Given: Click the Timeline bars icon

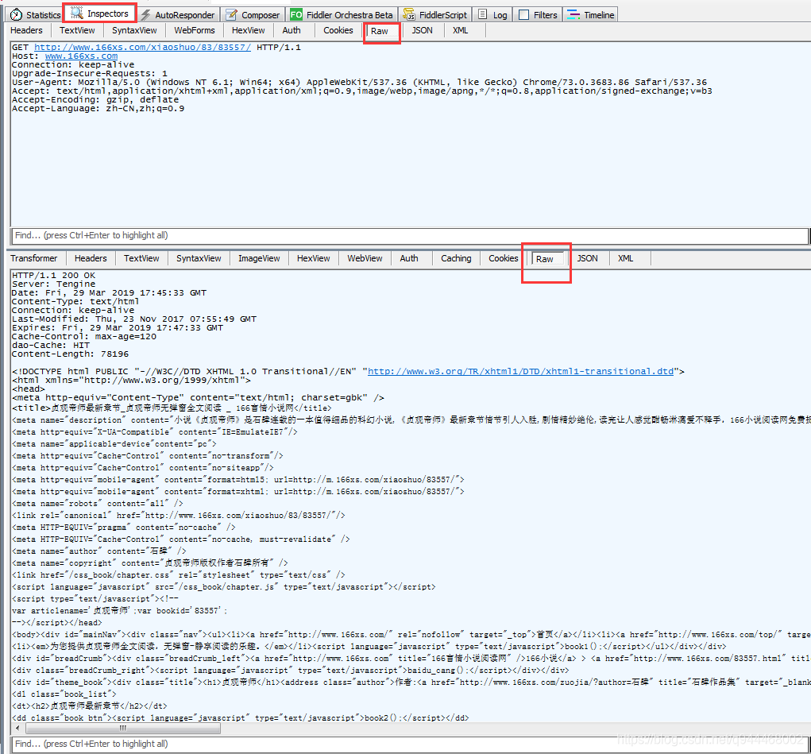Looking at the screenshot, I should pos(573,15).
